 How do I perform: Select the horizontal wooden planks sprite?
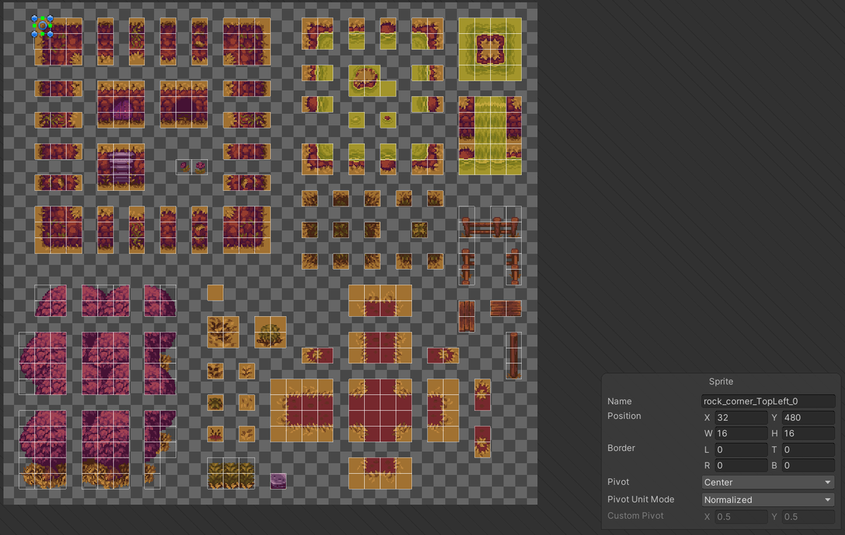(506, 308)
